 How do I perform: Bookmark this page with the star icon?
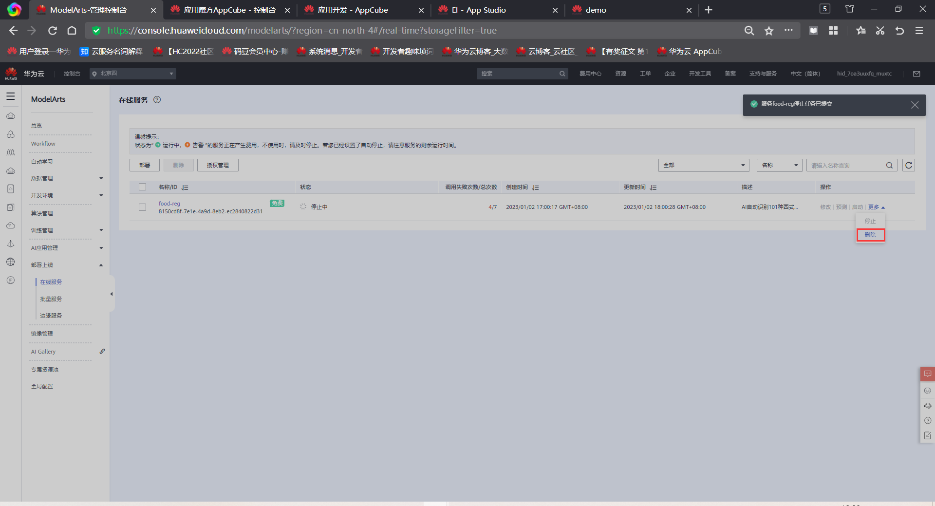[769, 31]
